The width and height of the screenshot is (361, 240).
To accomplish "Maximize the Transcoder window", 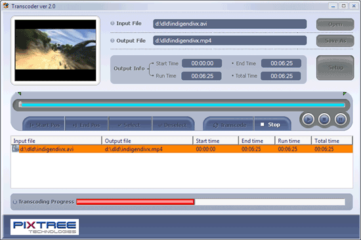I will (343, 6).
